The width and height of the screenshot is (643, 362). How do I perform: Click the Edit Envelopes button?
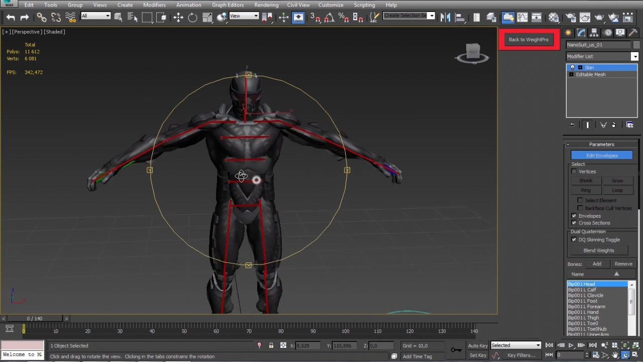click(x=602, y=155)
